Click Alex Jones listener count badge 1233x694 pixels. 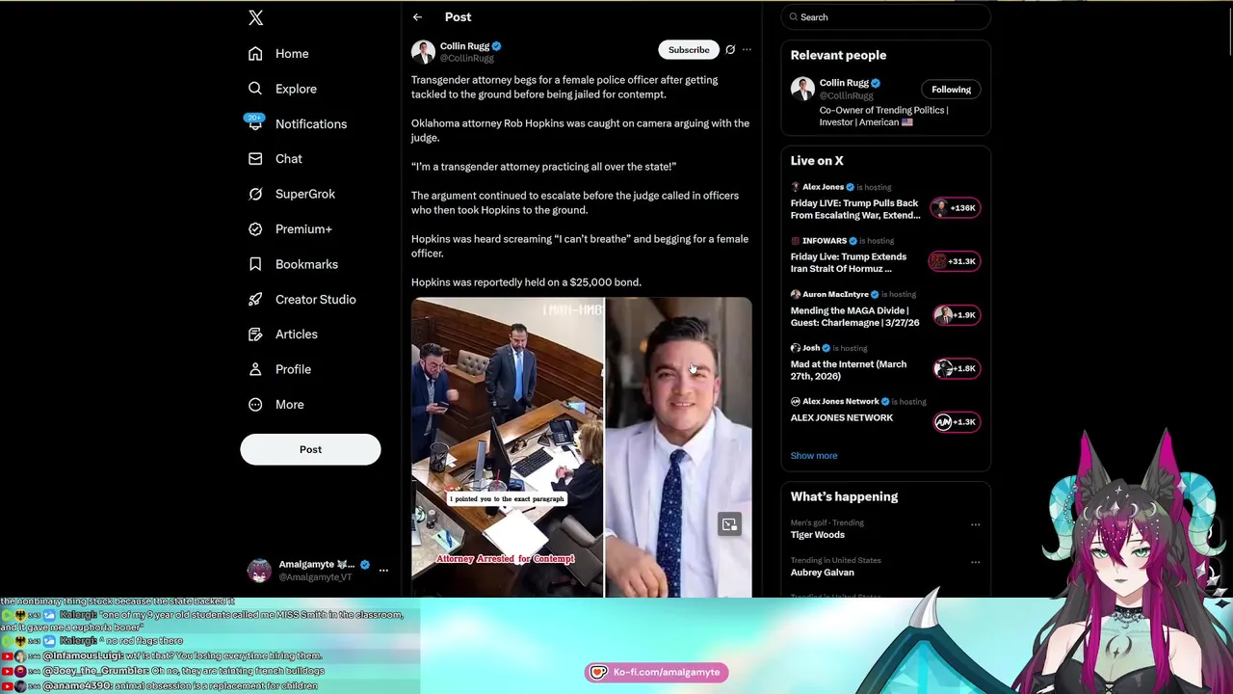click(955, 208)
